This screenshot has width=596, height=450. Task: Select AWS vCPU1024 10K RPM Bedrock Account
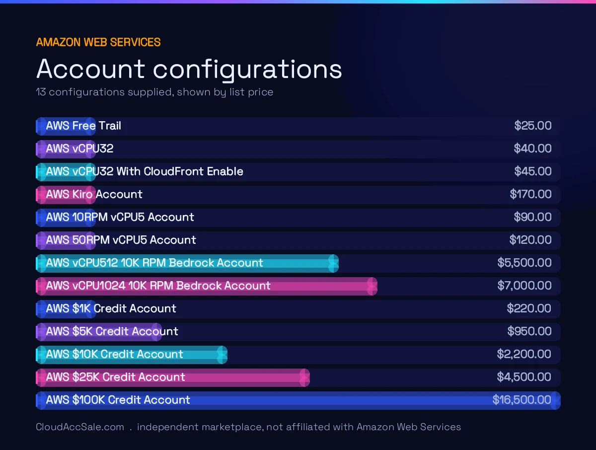(158, 286)
